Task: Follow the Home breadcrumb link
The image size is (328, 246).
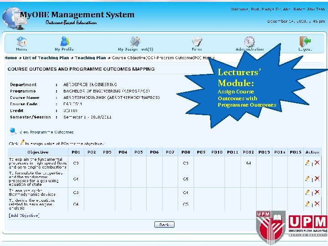Action: coord(11,58)
